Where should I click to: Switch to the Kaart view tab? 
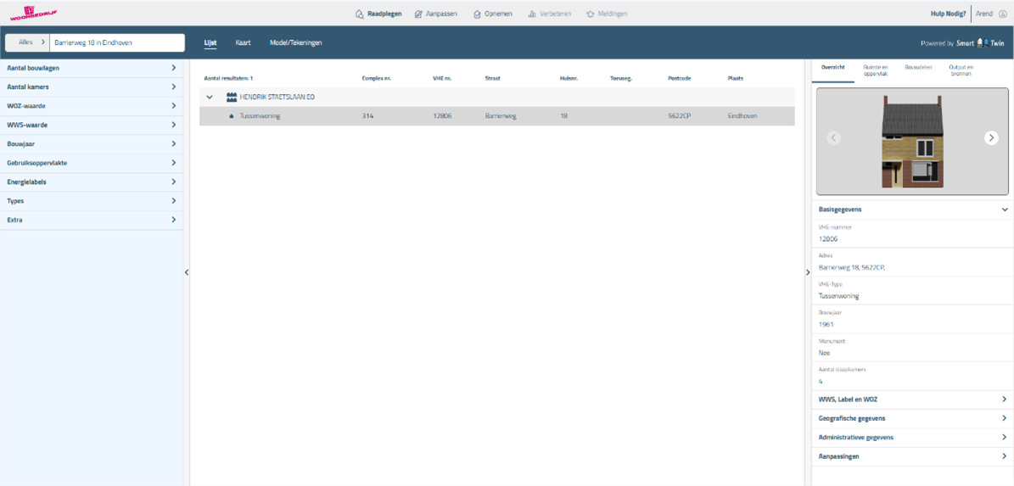(x=243, y=42)
